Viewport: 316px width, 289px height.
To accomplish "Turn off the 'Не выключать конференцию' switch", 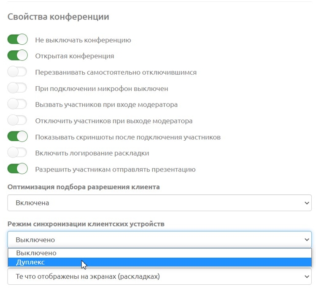I will coord(17,40).
